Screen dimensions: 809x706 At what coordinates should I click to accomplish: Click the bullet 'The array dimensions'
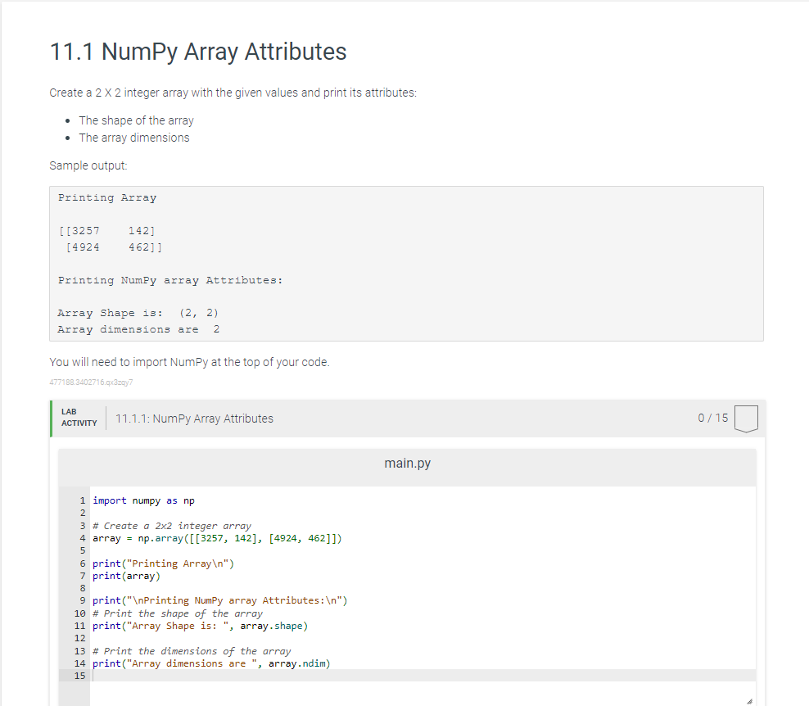click(134, 138)
